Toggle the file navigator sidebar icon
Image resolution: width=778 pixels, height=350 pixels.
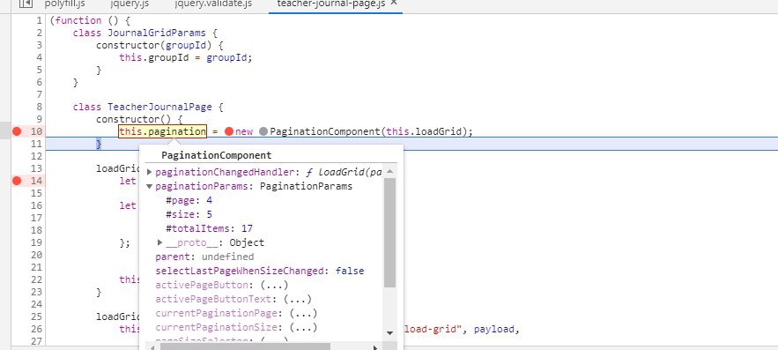pyautogui.click(x=26, y=4)
